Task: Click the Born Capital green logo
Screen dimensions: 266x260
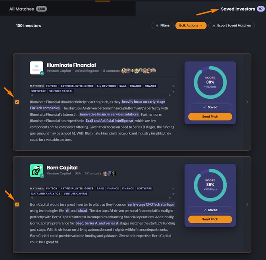Action: (x=37, y=170)
